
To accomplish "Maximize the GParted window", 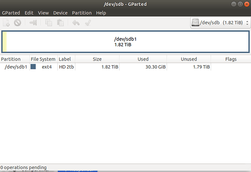I will tap(240, 4).
